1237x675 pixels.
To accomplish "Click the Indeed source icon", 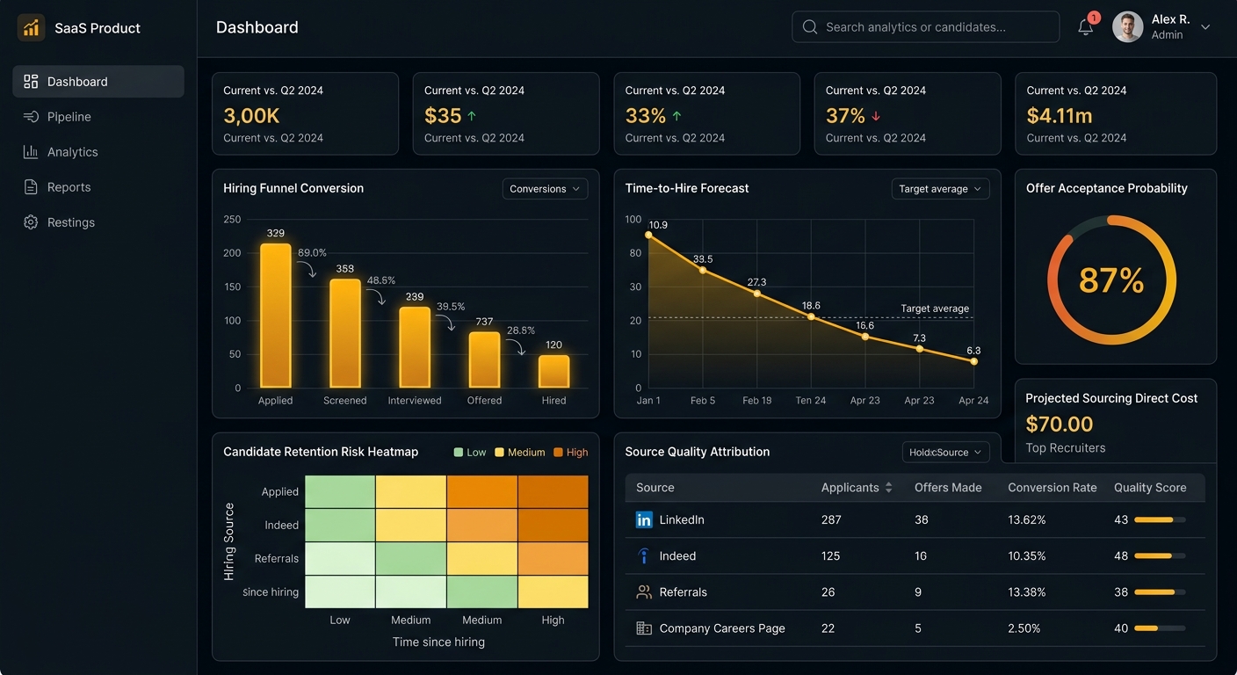I will (644, 556).
